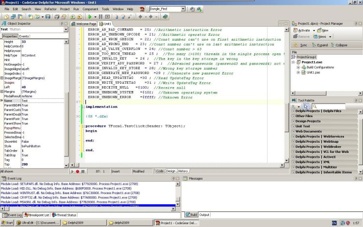This screenshot has height=227, width=363.
Task: Click the Back navigation arrow in toolbar
Action: coord(140,16)
